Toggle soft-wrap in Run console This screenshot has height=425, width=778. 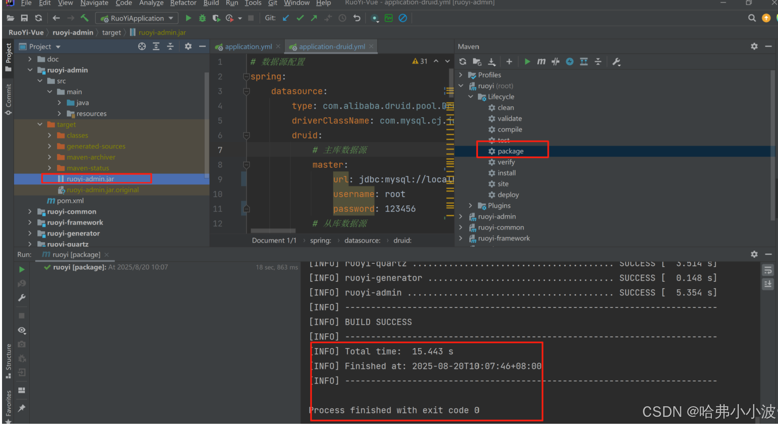(768, 270)
